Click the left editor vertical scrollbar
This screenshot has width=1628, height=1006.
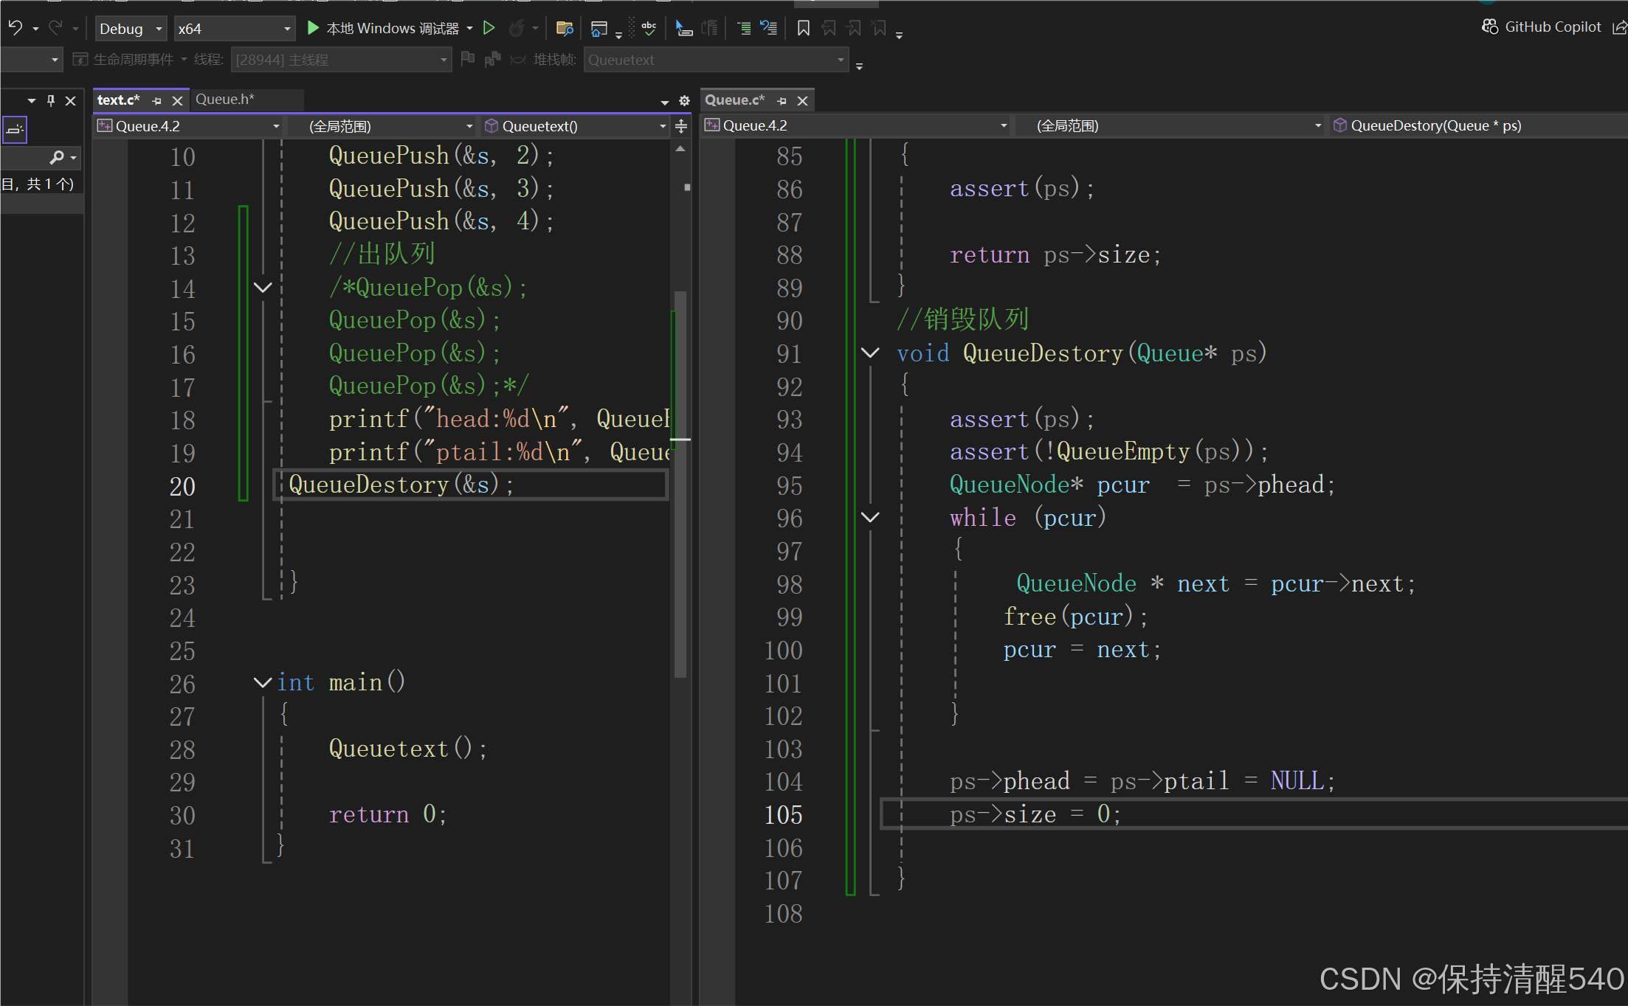pyautogui.click(x=680, y=479)
